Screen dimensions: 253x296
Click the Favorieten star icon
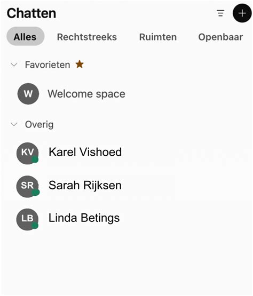[80, 64]
